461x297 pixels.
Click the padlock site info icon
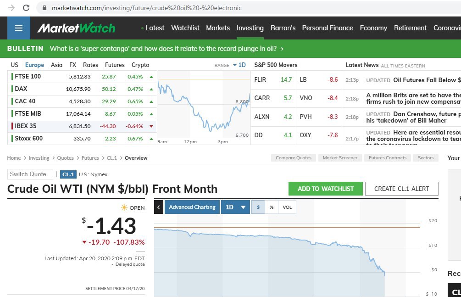44,8
